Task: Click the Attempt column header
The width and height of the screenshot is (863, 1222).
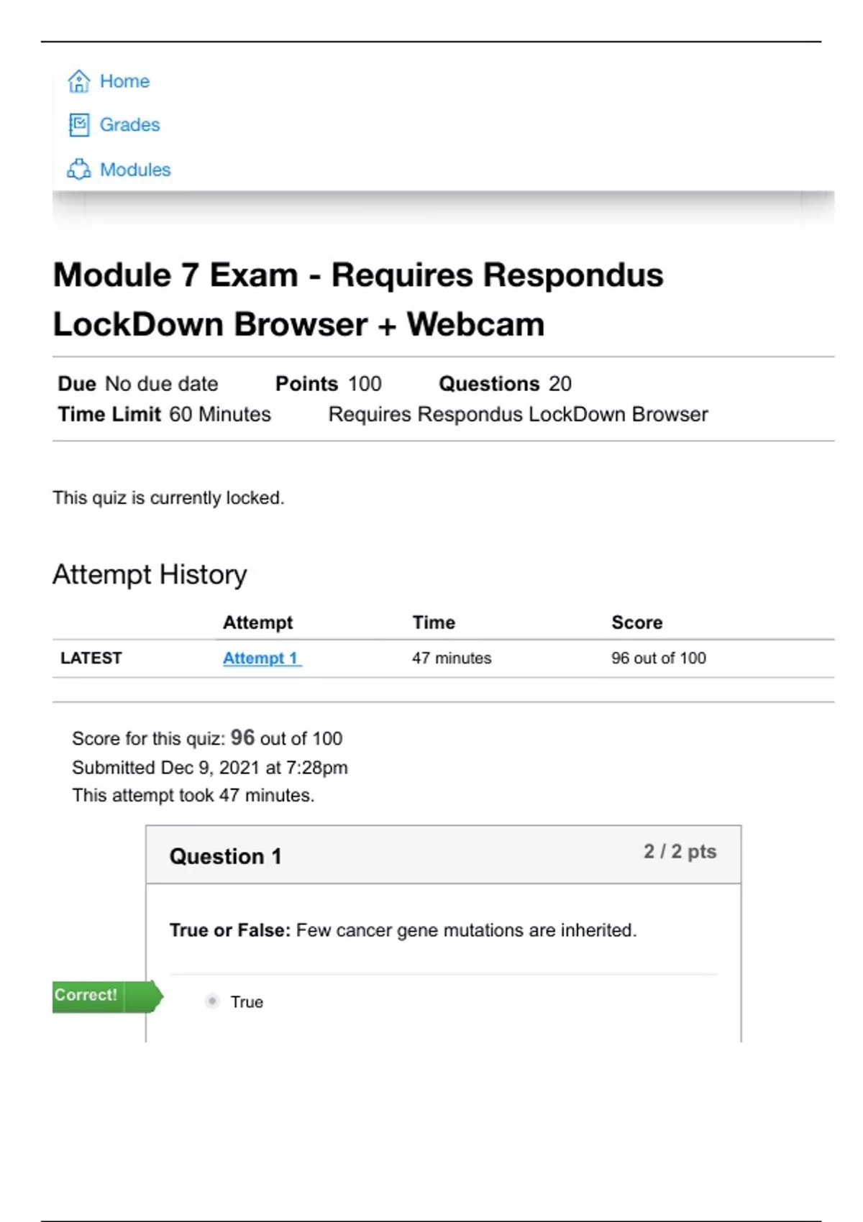Action: [x=257, y=623]
